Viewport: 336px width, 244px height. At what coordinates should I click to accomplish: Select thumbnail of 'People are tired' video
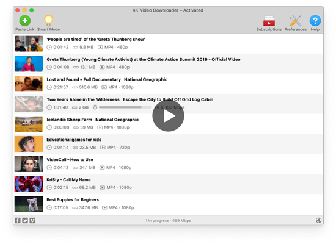pos(29,44)
